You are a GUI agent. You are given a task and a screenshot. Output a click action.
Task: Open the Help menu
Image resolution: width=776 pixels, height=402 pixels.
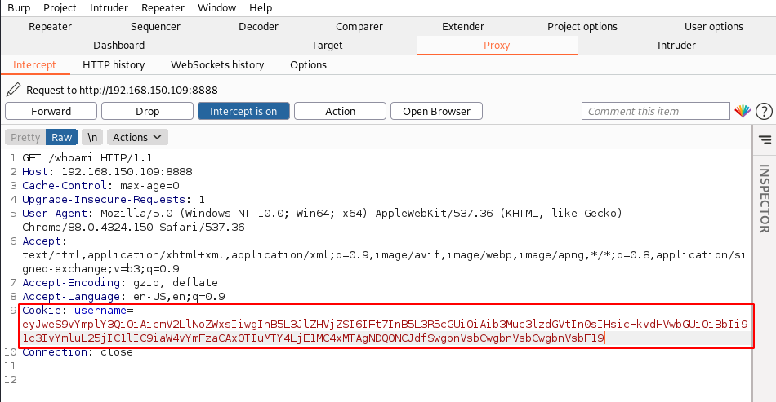pyautogui.click(x=261, y=7)
